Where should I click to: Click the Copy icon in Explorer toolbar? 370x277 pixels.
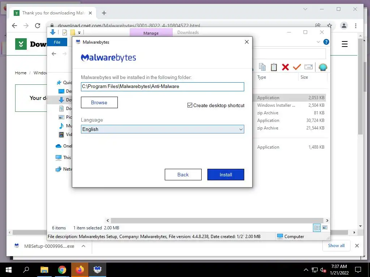(x=262, y=67)
